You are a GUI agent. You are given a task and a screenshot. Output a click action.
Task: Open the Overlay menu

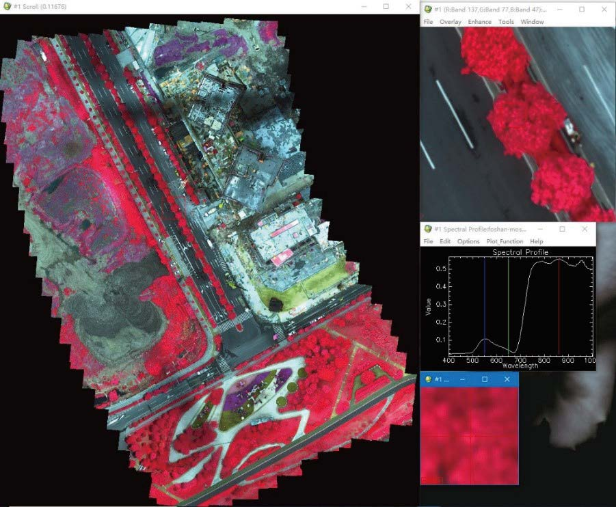pos(451,22)
